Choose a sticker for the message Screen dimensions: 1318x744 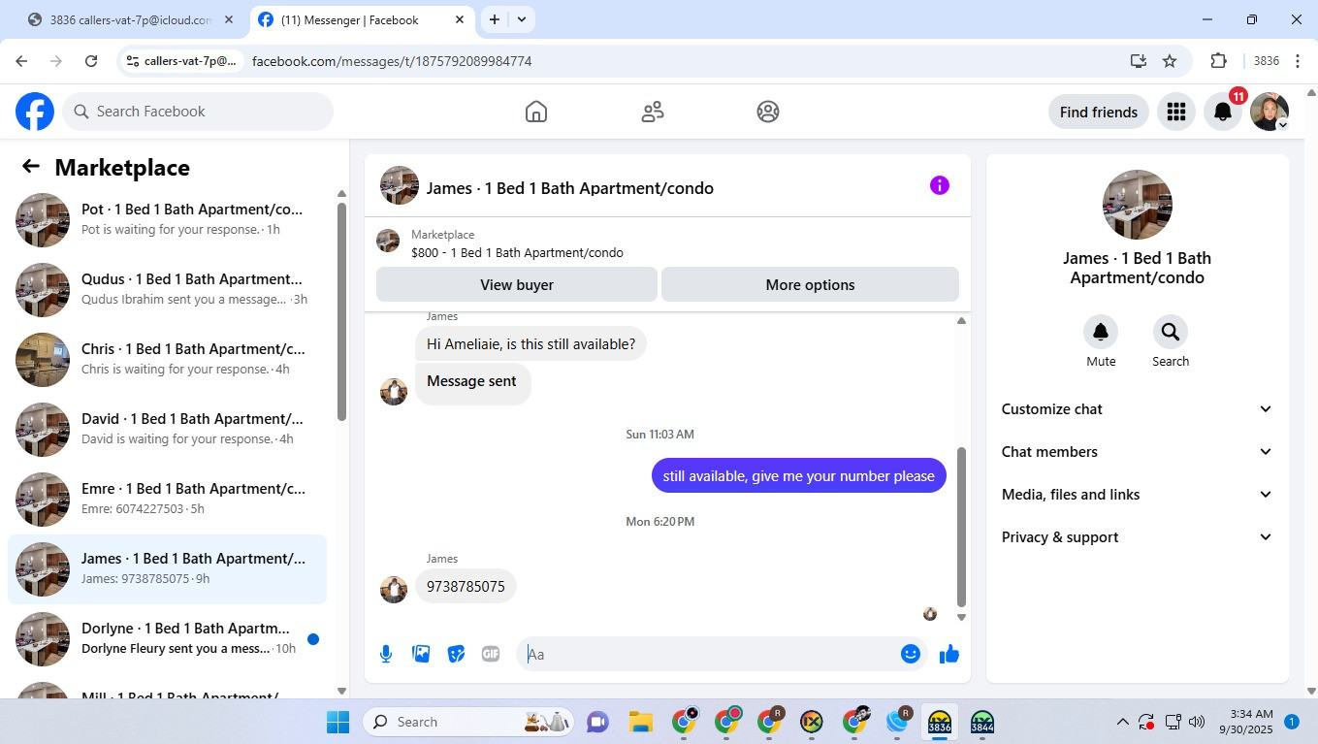[x=456, y=654]
